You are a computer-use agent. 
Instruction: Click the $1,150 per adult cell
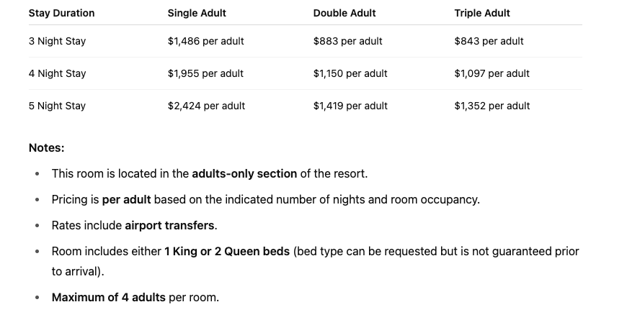coord(350,73)
